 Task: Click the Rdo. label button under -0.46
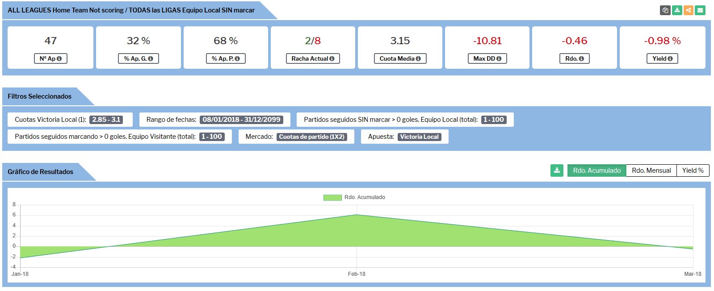click(575, 58)
